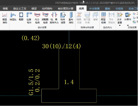The width and height of the screenshot is (138, 106).
Task: Click the 30(10)/12(4) annotation text
Action: click(62, 46)
